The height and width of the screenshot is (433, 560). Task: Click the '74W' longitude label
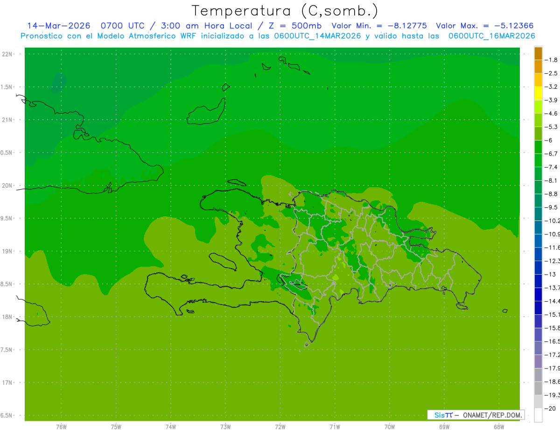(x=171, y=427)
